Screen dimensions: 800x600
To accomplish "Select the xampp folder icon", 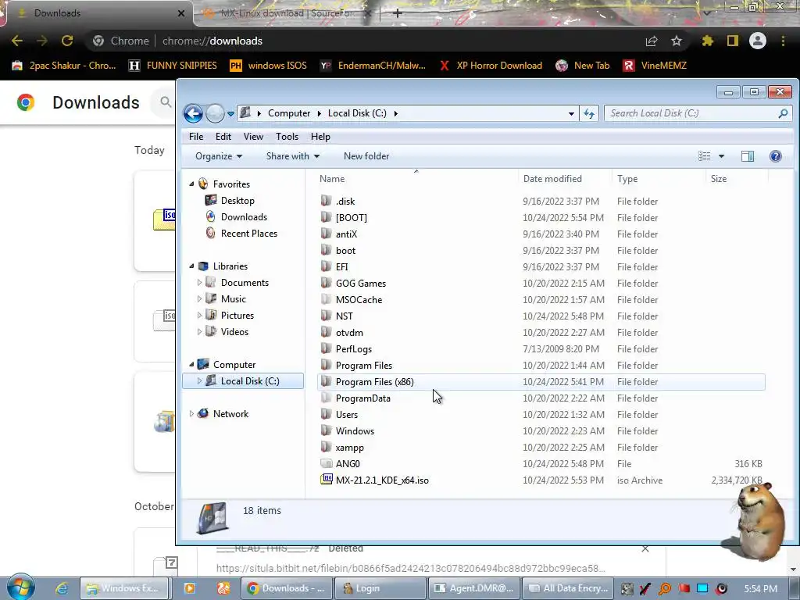I will 326,447.
